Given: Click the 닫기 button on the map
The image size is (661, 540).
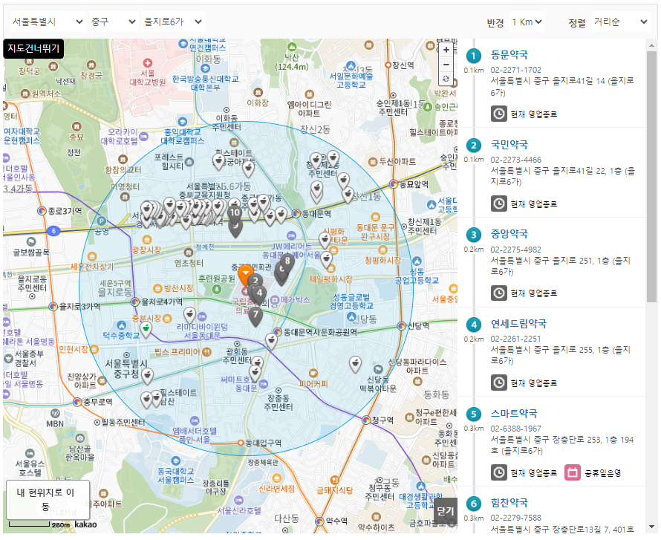Looking at the screenshot, I should pos(446,513).
